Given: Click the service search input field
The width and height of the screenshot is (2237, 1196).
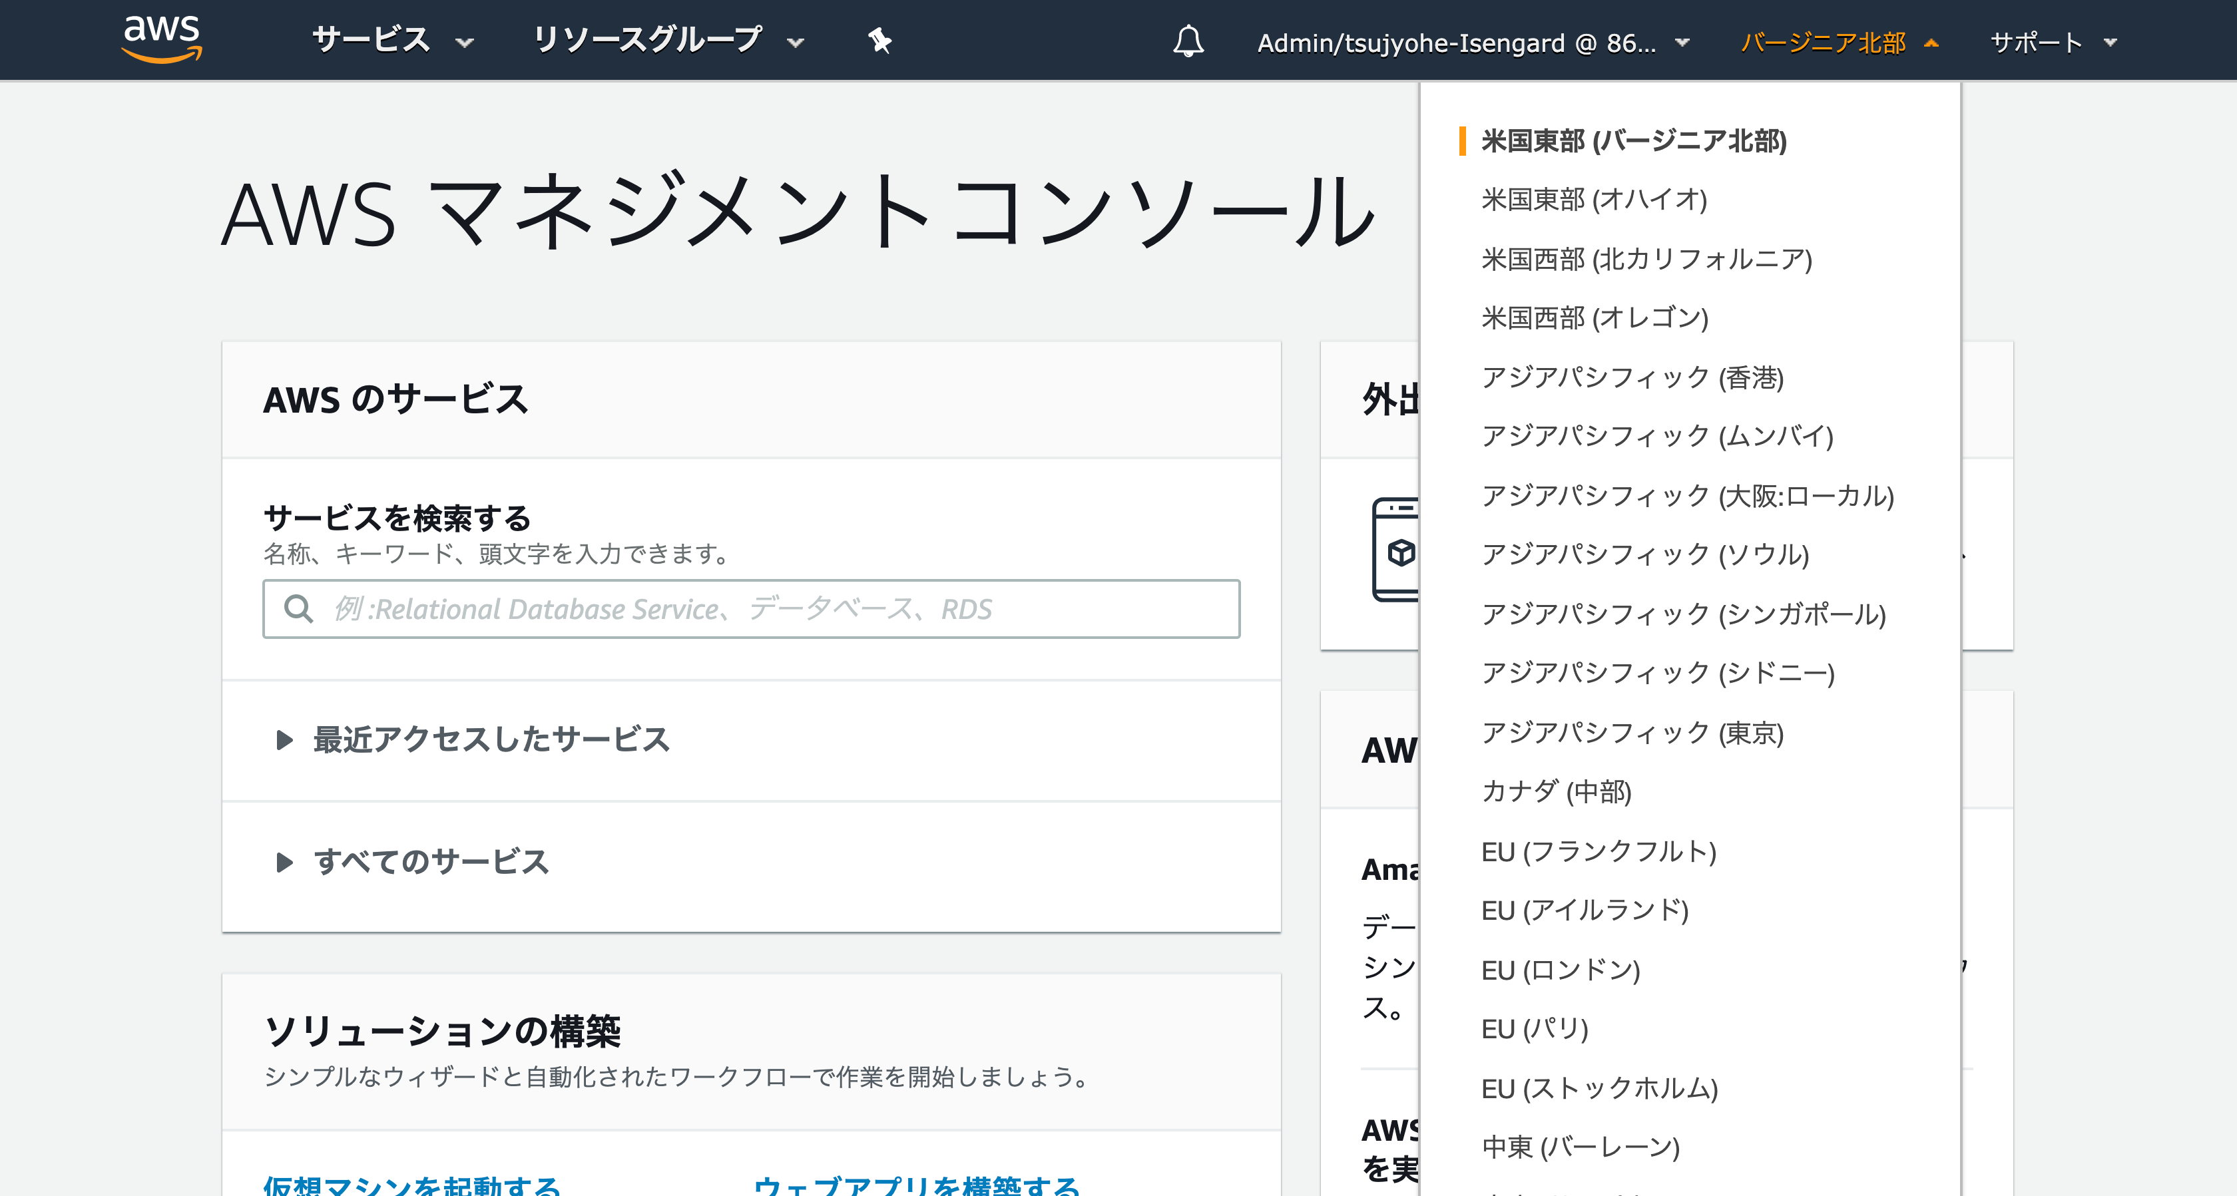Looking at the screenshot, I should click(751, 608).
